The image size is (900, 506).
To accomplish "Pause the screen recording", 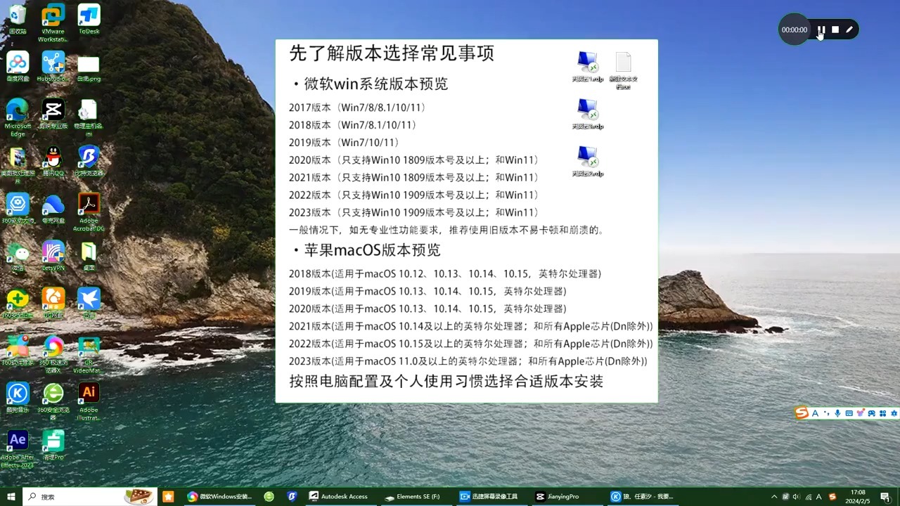I will coord(821,30).
